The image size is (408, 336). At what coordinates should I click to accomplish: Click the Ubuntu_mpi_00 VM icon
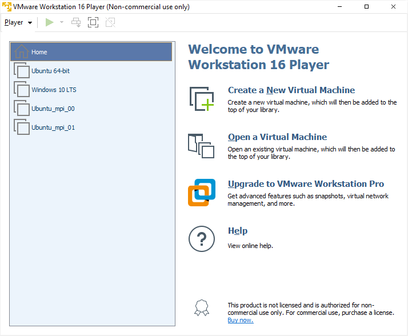[x=22, y=108]
